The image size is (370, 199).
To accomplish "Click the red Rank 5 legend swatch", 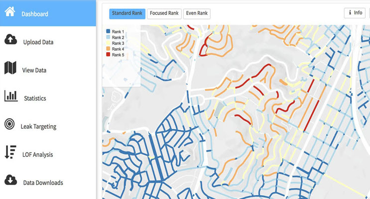I will [108, 55].
